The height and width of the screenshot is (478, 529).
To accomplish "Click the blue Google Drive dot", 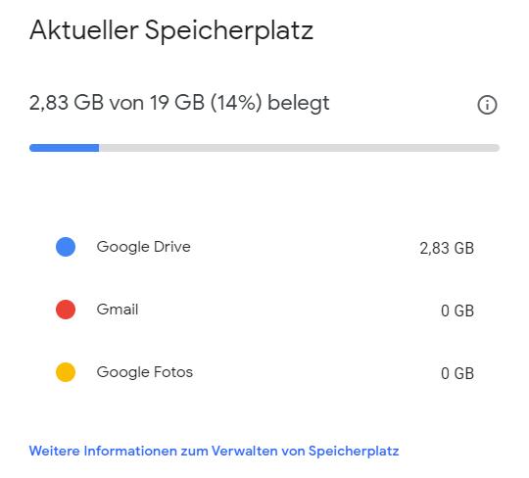I will (x=66, y=247).
